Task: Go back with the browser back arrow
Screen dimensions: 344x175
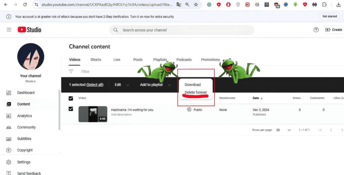Action: coord(6,4)
